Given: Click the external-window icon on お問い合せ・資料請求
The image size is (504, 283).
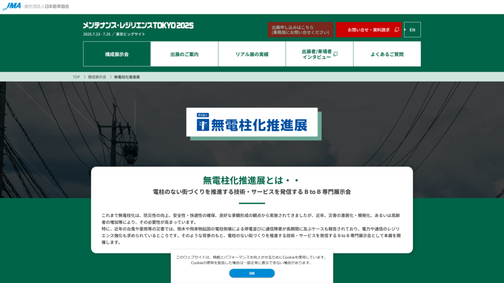Looking at the screenshot, I should click(x=397, y=29).
